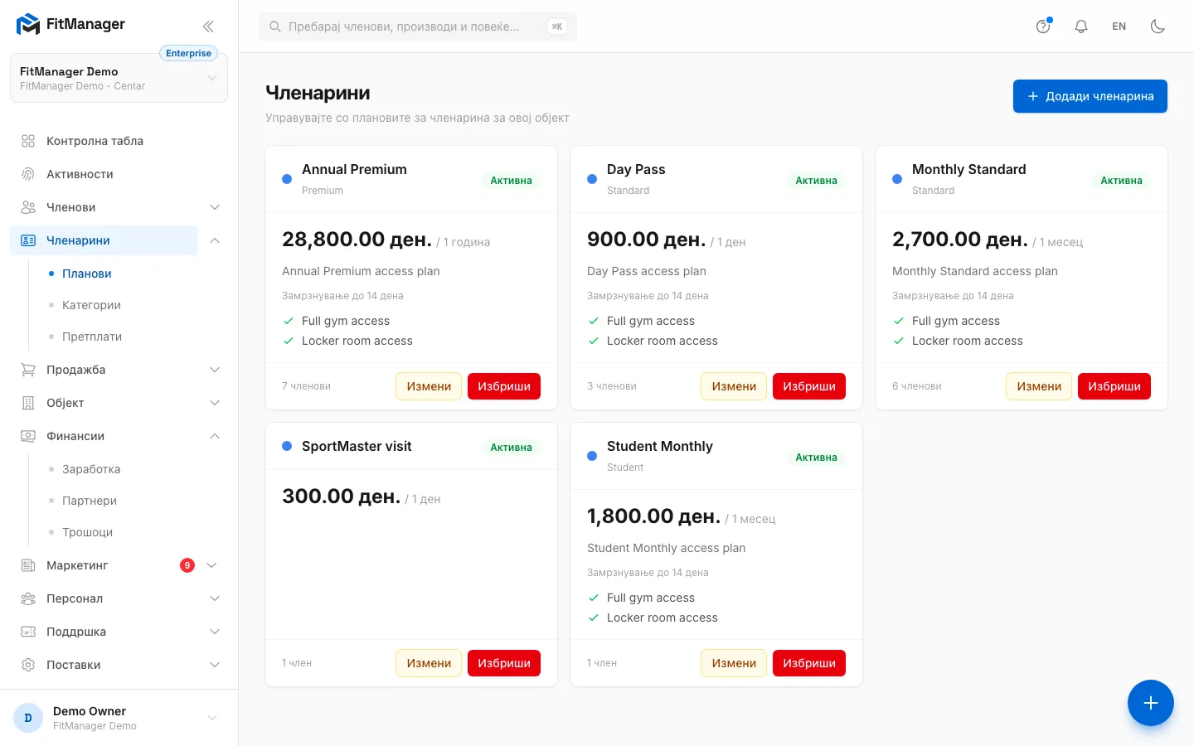Click the search members and products field
This screenshot has width=1194, height=746.
click(418, 27)
